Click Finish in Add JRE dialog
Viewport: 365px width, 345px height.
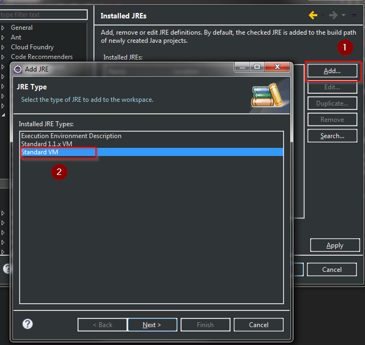click(206, 325)
